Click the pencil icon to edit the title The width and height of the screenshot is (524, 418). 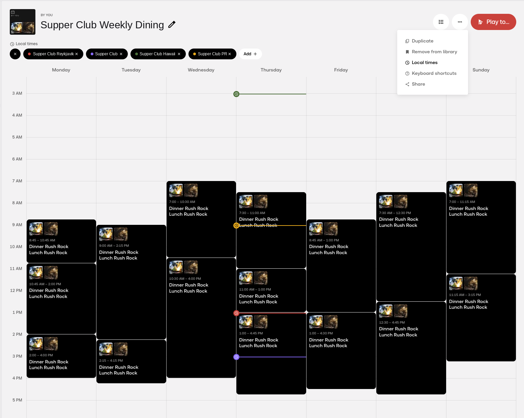click(172, 25)
